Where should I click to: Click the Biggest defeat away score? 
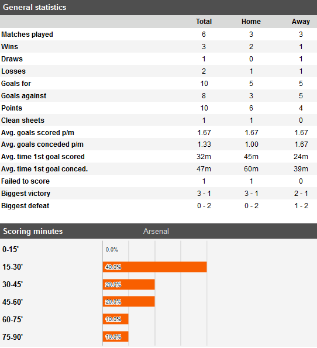pos(301,206)
